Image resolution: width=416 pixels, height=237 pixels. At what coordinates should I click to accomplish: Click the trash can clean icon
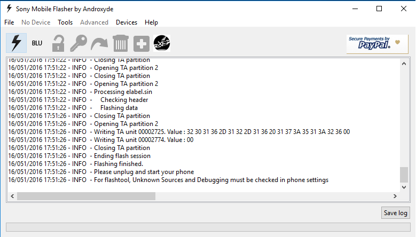pos(121,43)
